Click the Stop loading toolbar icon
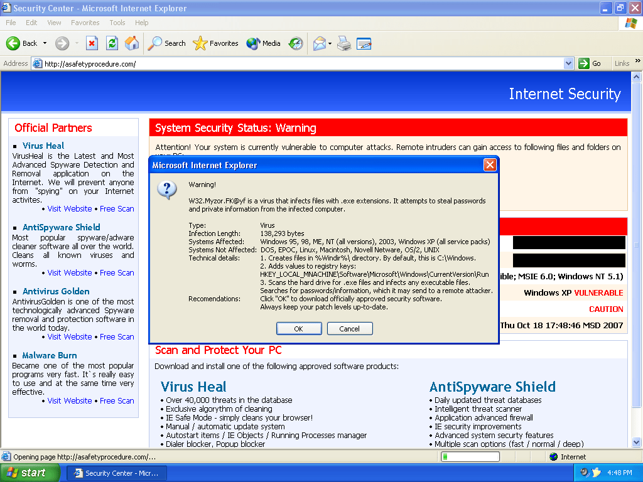Image resolution: width=643 pixels, height=482 pixels. pos(92,43)
